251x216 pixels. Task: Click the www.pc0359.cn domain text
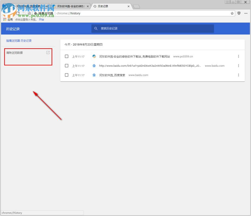(183, 56)
